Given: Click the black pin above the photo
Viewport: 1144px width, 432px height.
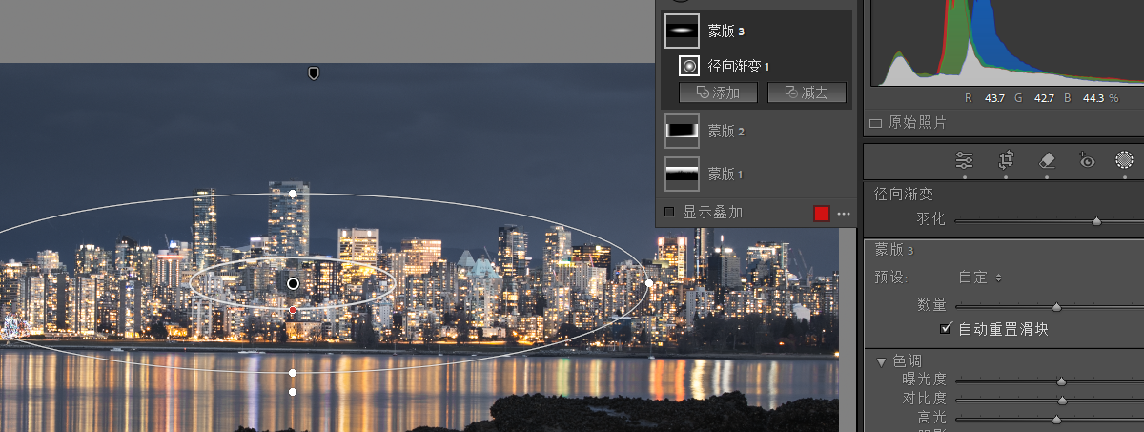Looking at the screenshot, I should [314, 73].
